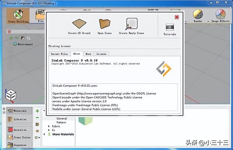Close the welcome dialog with red X

tap(177, 17)
